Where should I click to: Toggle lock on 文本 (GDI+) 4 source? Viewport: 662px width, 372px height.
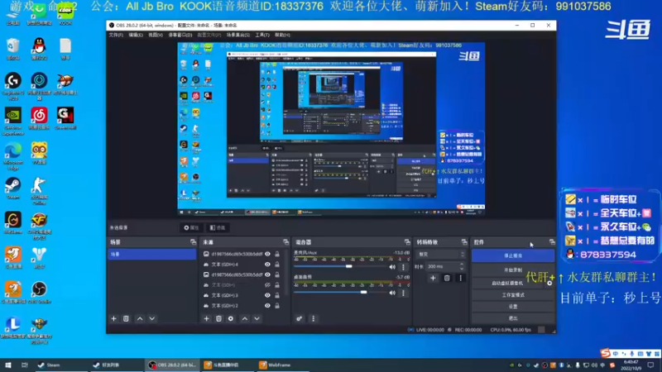[x=277, y=265]
